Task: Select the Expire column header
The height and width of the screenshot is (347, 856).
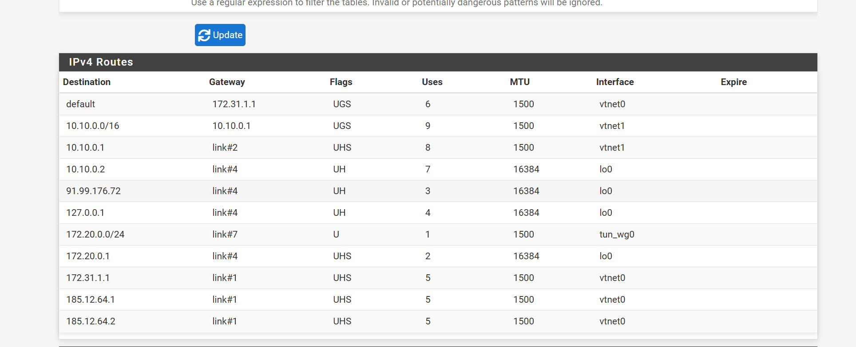Action: pyautogui.click(x=733, y=82)
